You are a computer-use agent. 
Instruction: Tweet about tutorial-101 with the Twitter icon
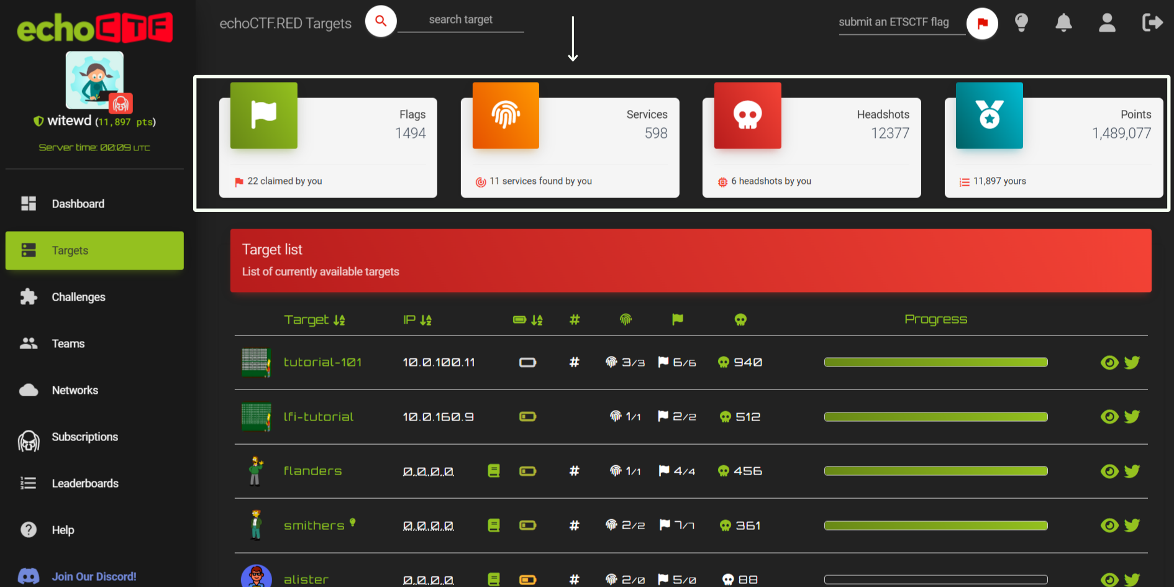tap(1132, 362)
